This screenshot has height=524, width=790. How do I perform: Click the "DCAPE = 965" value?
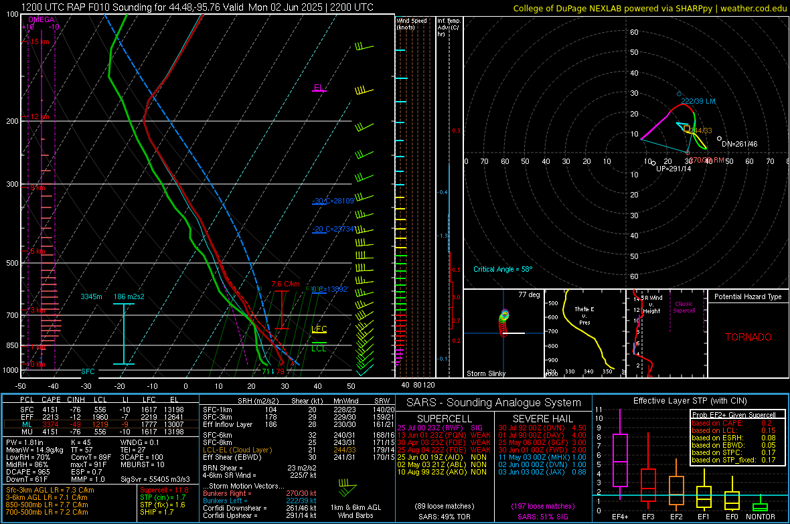point(28,472)
